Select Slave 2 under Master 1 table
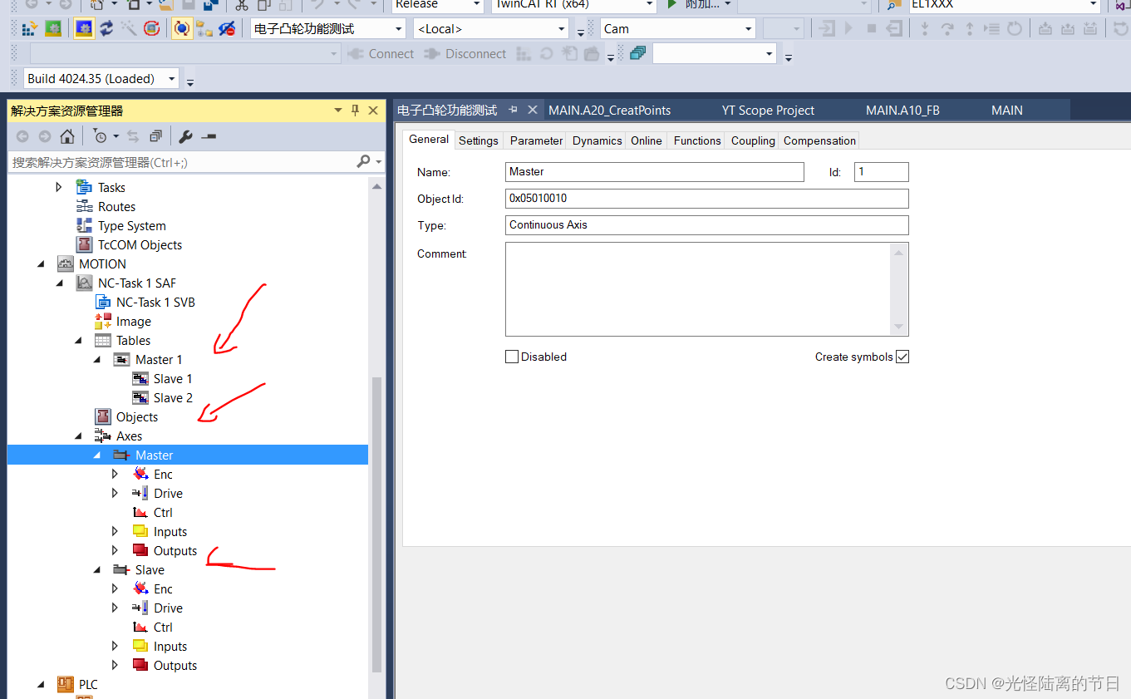This screenshot has height=699, width=1131. coord(173,397)
